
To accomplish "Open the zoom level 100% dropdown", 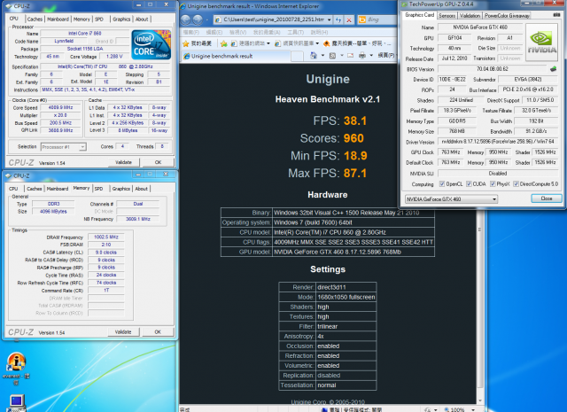I will (473, 409).
